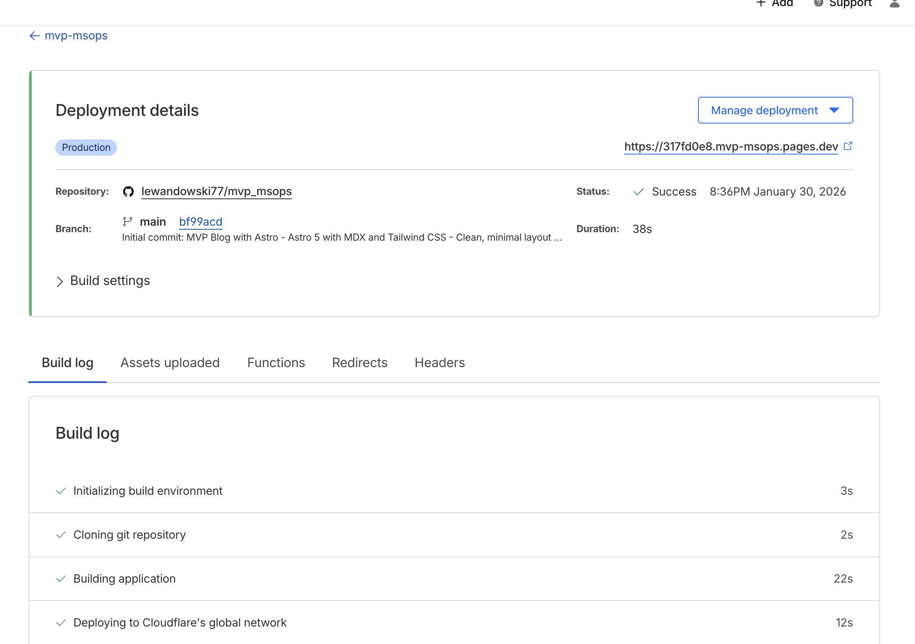Click the plus Add icon
915x644 pixels.
(761, 3)
